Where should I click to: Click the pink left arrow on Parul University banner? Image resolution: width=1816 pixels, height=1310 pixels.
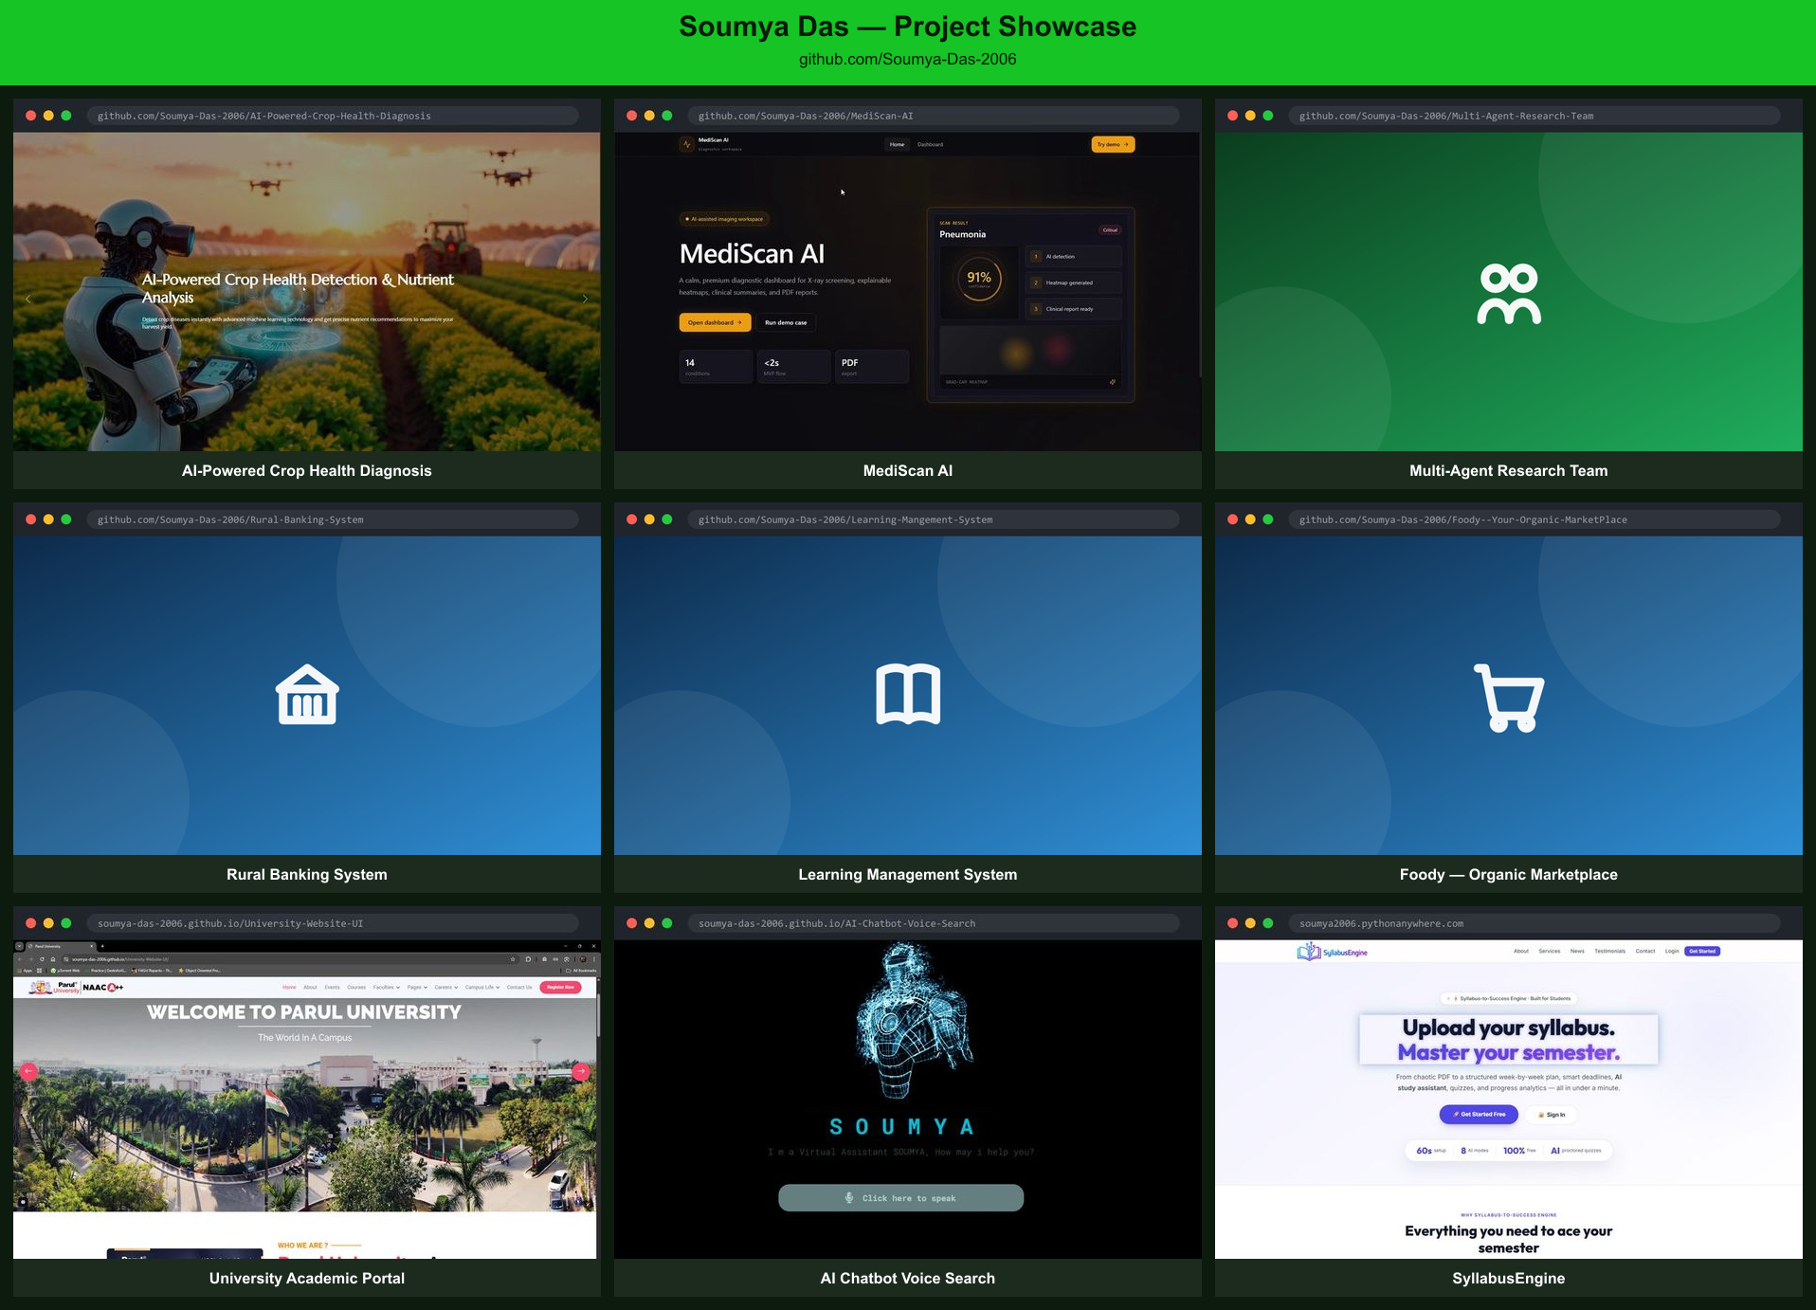pos(28,1071)
